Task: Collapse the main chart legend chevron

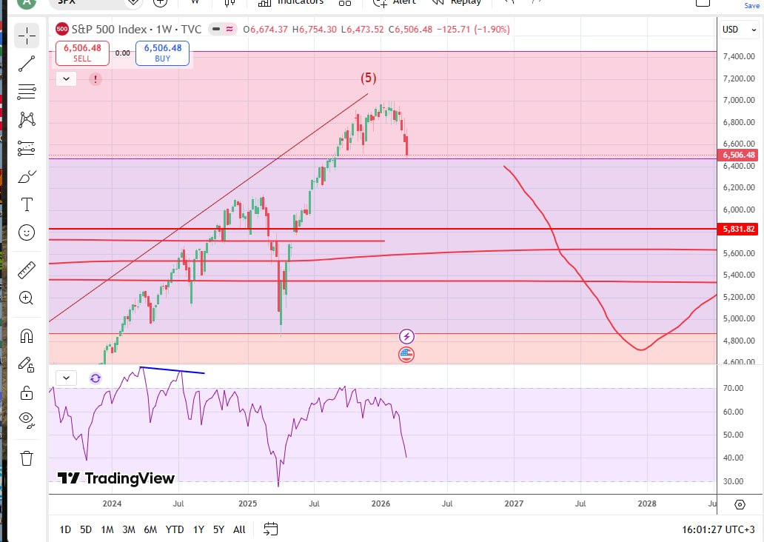Action: pyautogui.click(x=67, y=78)
